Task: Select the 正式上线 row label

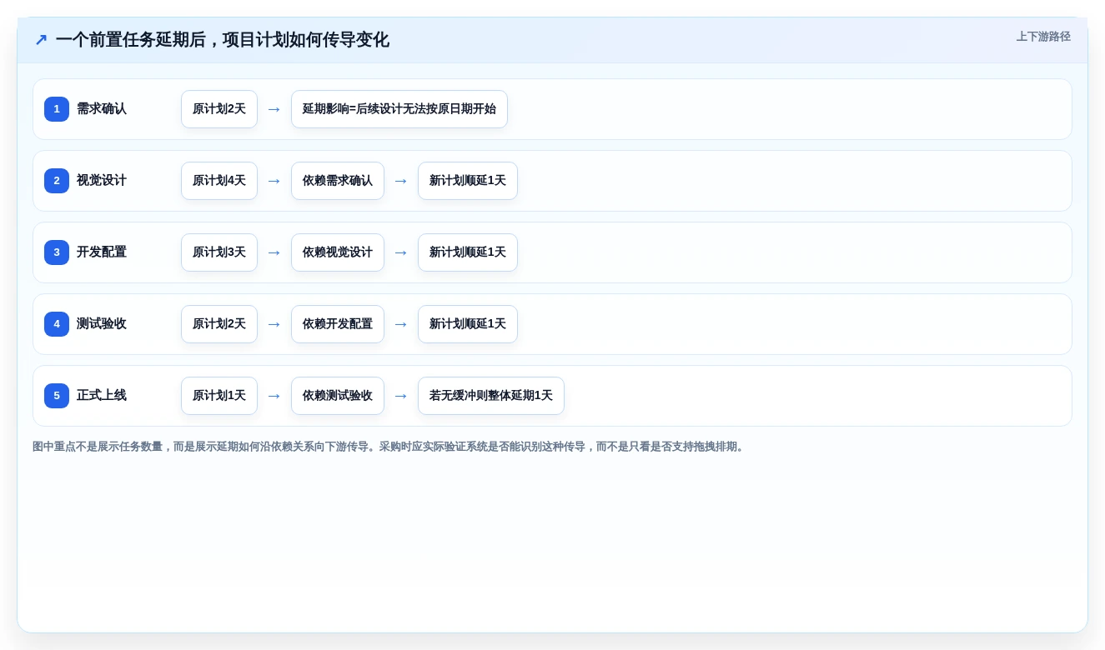Action: [x=102, y=396]
